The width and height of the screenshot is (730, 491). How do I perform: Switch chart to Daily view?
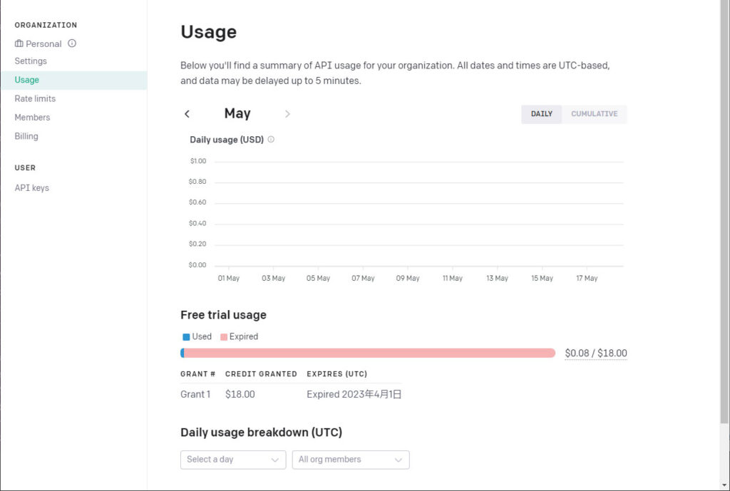coord(541,114)
